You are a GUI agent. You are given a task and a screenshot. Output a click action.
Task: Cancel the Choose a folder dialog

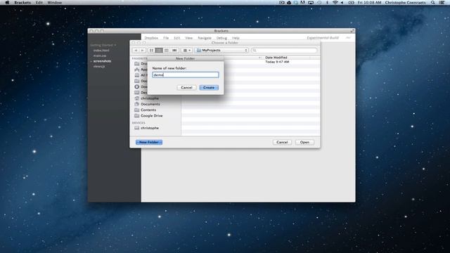coord(282,142)
